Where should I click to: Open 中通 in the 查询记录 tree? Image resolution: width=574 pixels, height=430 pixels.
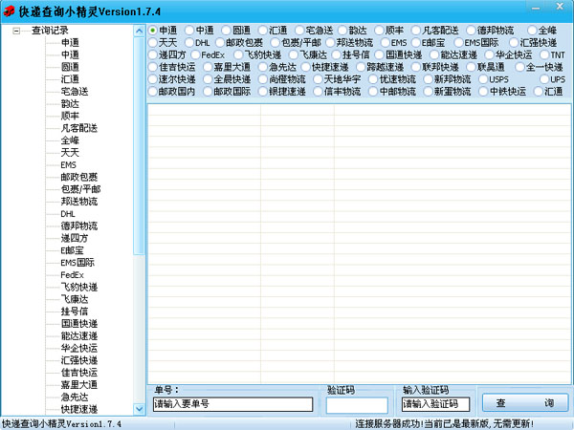tap(70, 54)
